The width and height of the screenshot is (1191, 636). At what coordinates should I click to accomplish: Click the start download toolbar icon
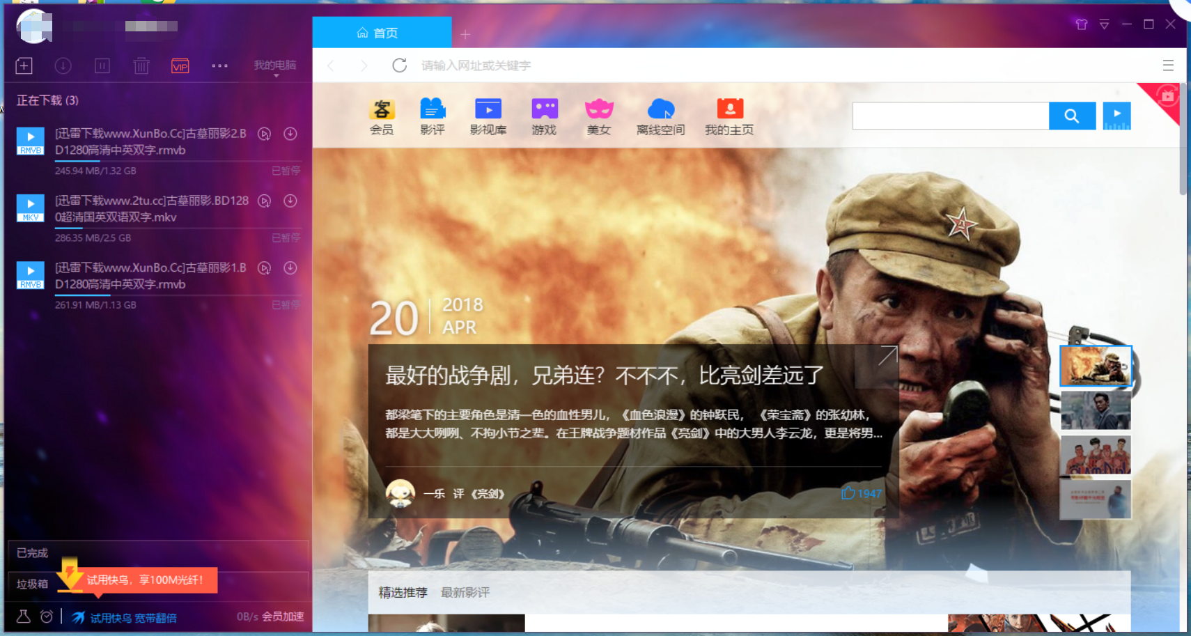tap(63, 65)
